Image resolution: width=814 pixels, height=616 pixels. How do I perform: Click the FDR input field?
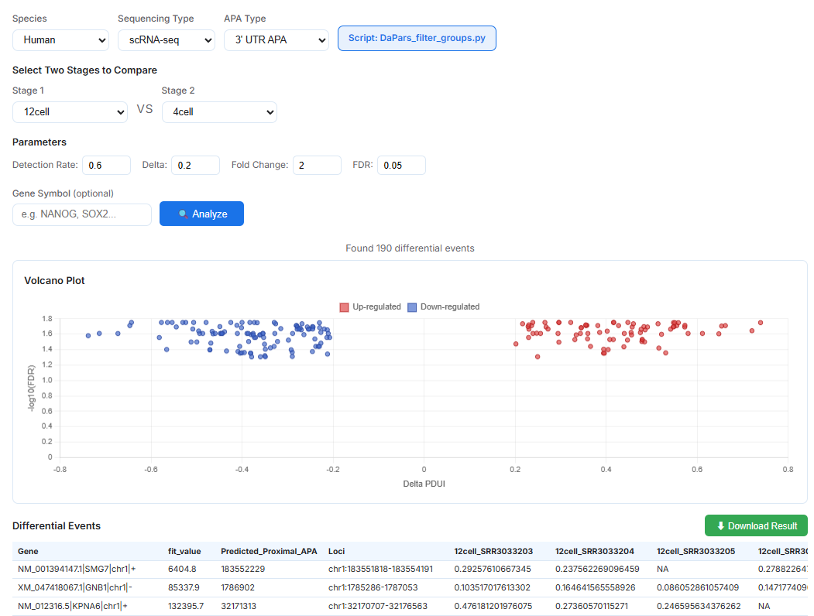[402, 166]
